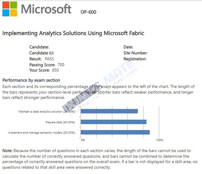Click the Your Score value 850
Image resolution: width=202 pixels, height=174 pixels.
tap(55, 70)
